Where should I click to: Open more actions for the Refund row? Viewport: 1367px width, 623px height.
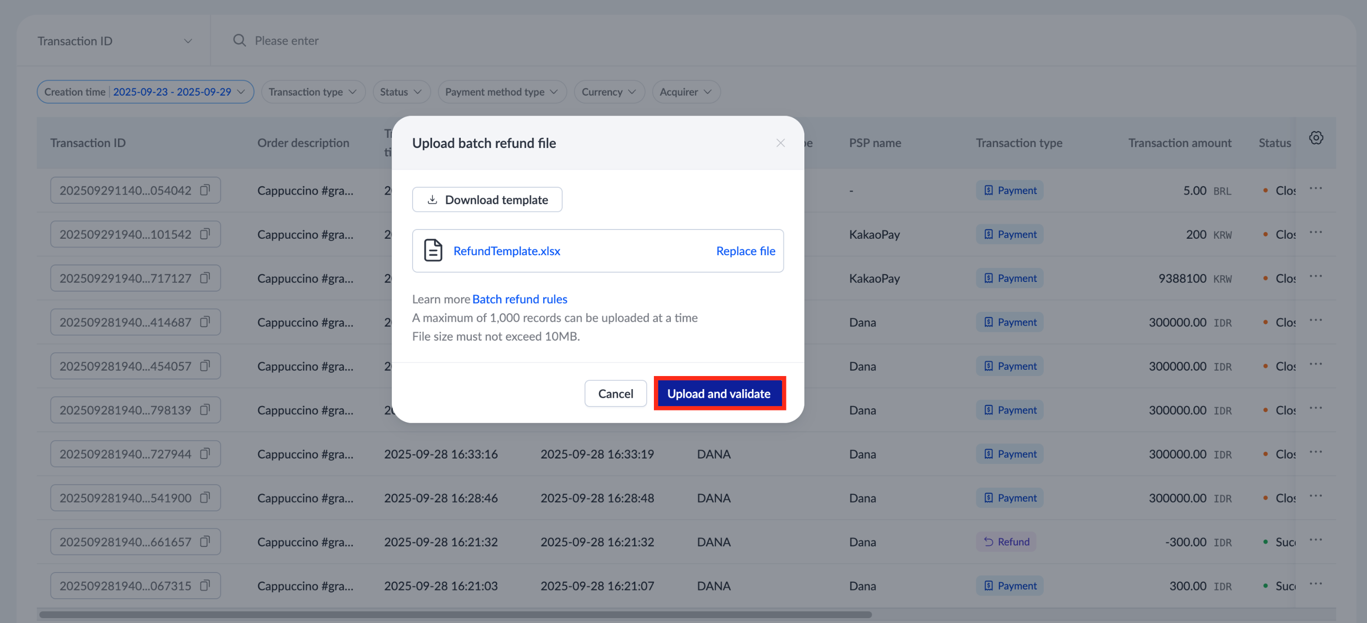pos(1315,541)
